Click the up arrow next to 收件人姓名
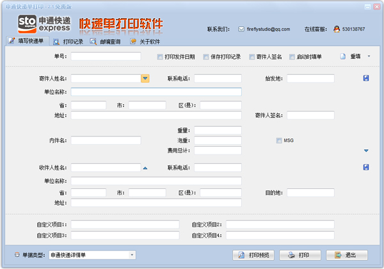Image resolution: width=384 pixels, height=269 pixels. point(145,168)
